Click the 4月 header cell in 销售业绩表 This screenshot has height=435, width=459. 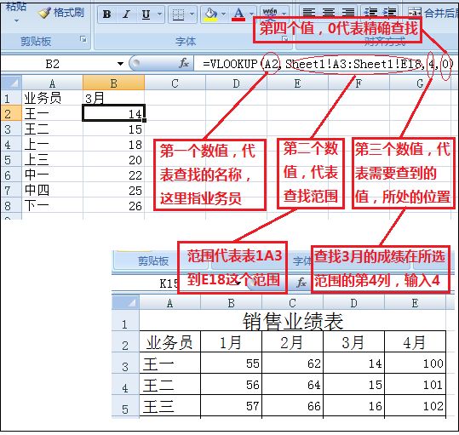pyautogui.click(x=415, y=341)
